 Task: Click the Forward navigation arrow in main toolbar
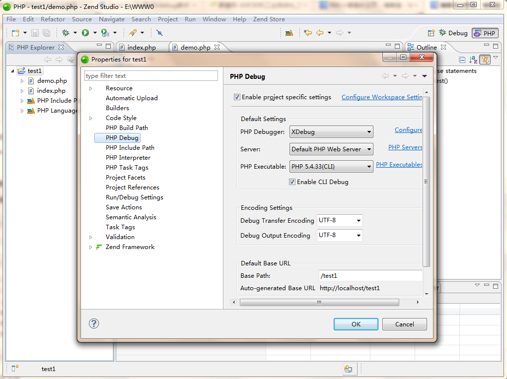(339, 33)
